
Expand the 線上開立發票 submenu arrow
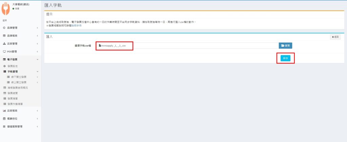[x=37, y=82]
